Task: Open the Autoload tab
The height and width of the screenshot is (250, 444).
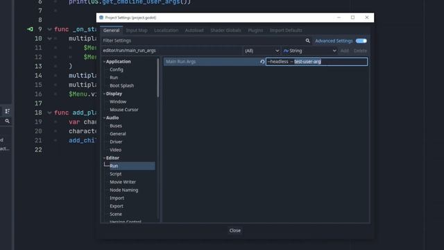Action: (x=194, y=31)
